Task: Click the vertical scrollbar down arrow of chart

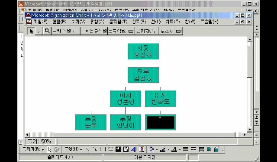Action: (x=249, y=130)
